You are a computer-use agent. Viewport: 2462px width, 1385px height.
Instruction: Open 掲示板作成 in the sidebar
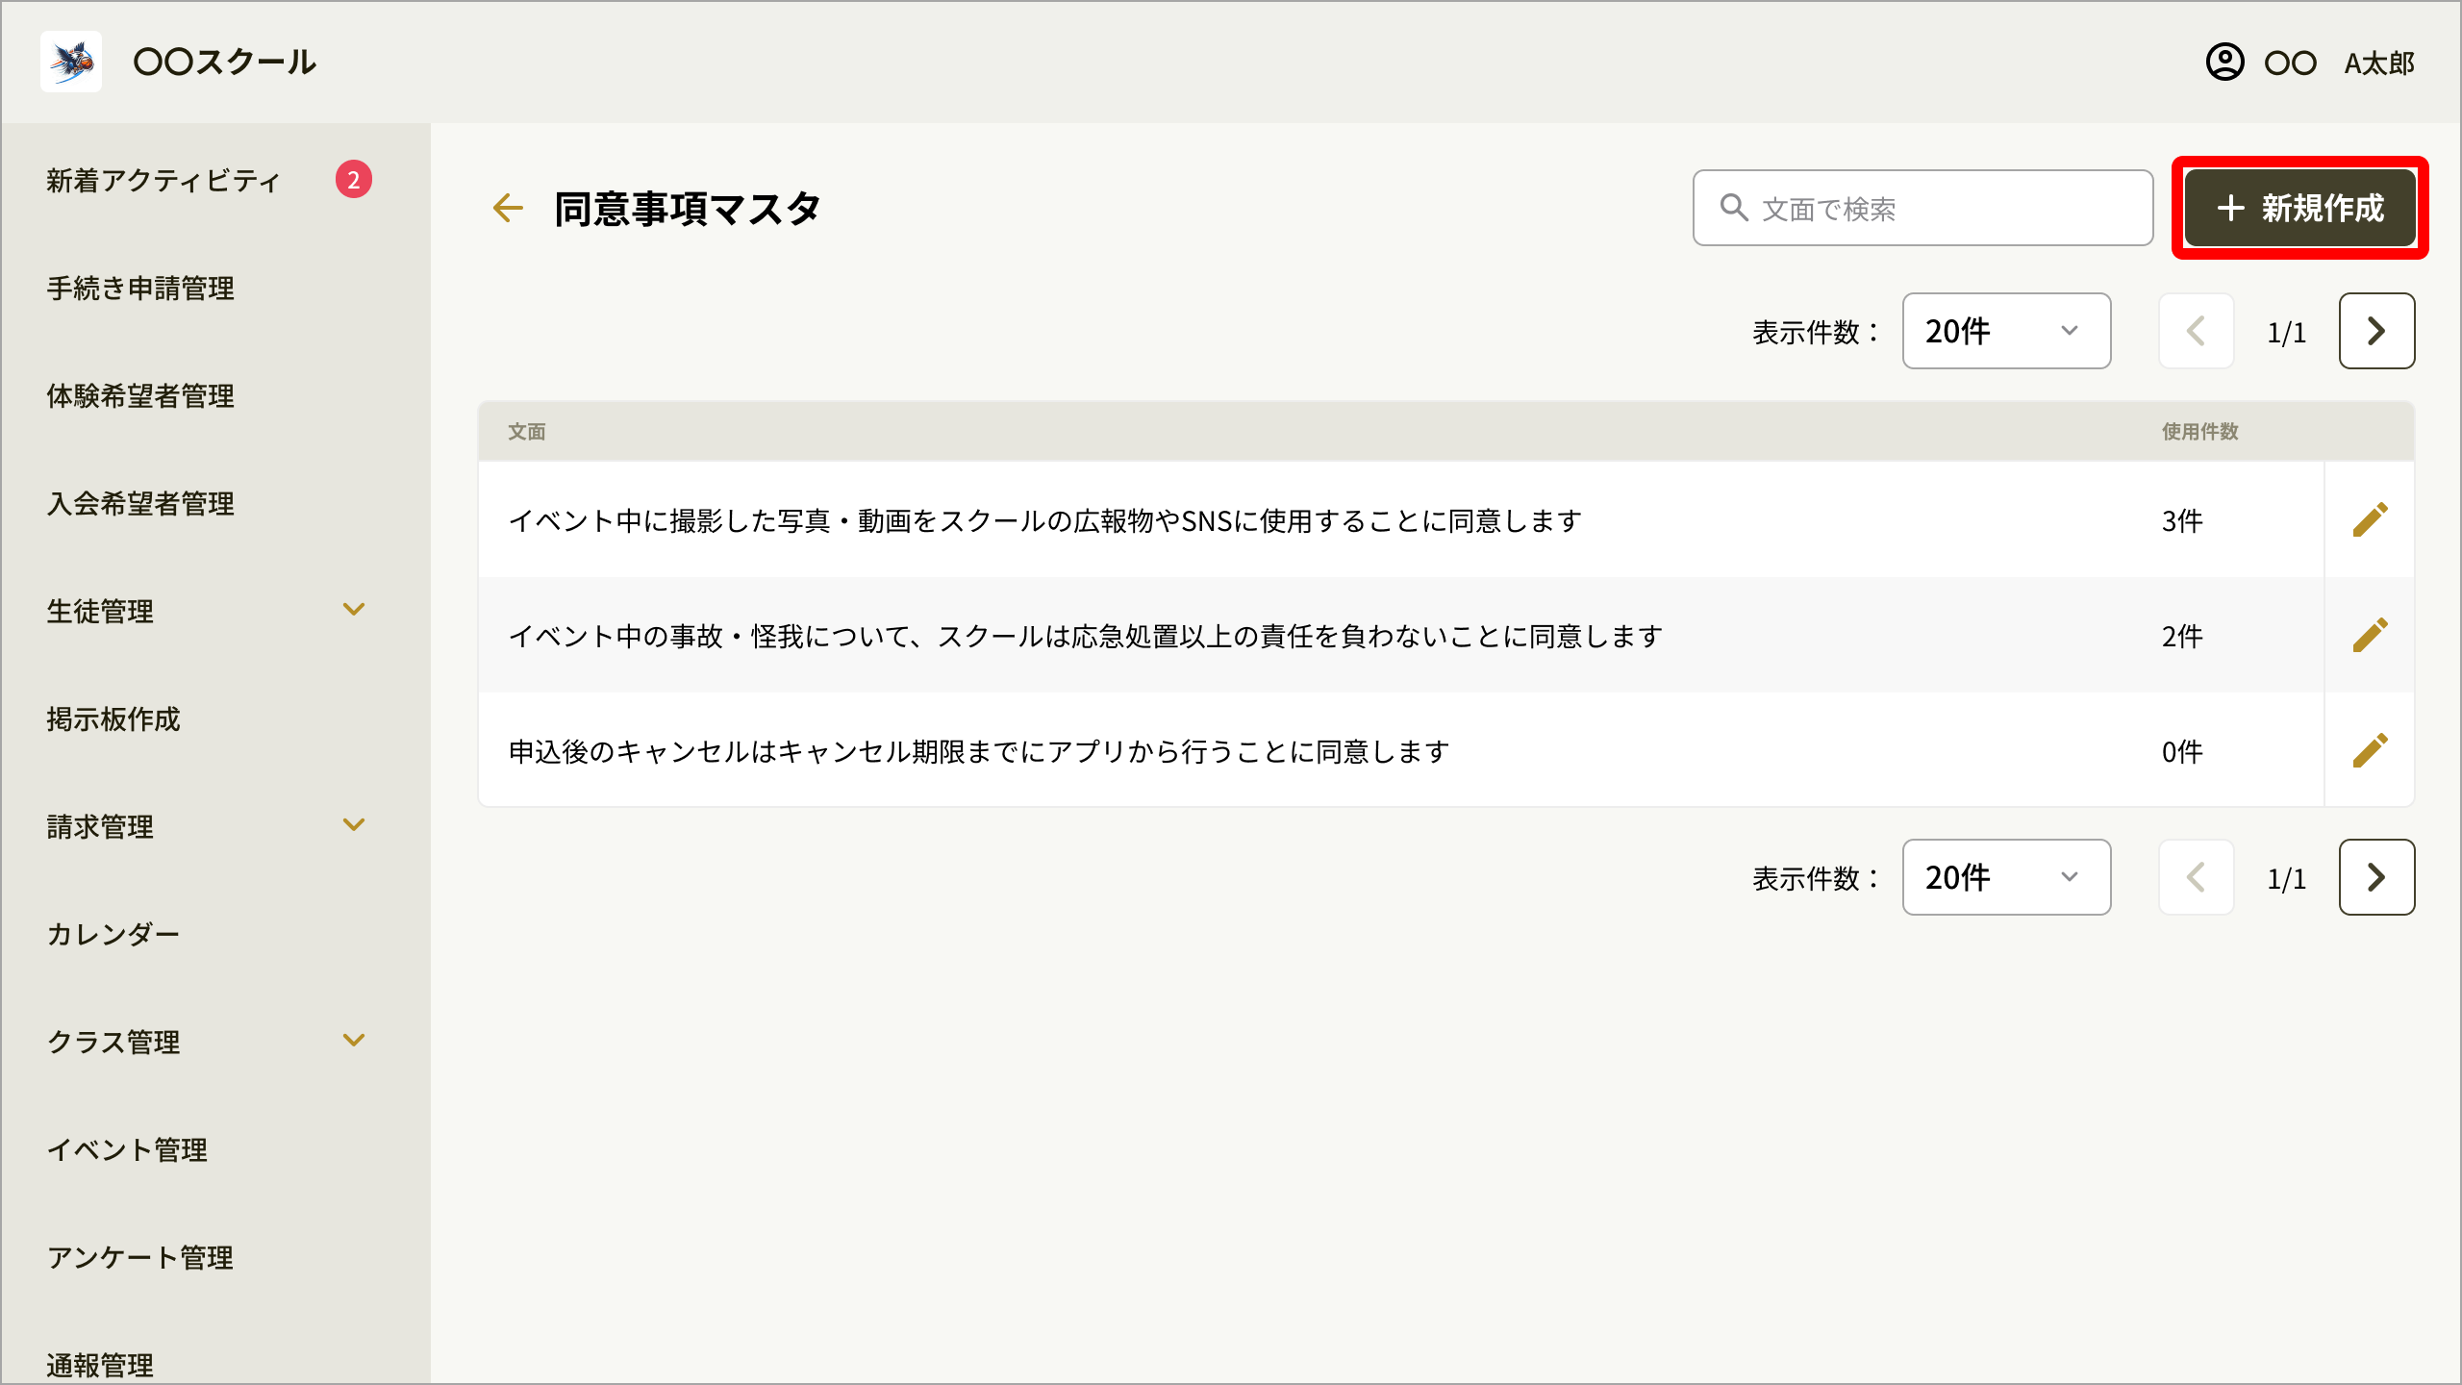pos(113,719)
